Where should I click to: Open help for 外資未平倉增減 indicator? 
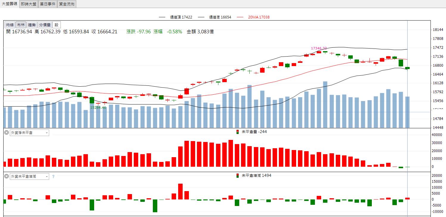point(53,177)
